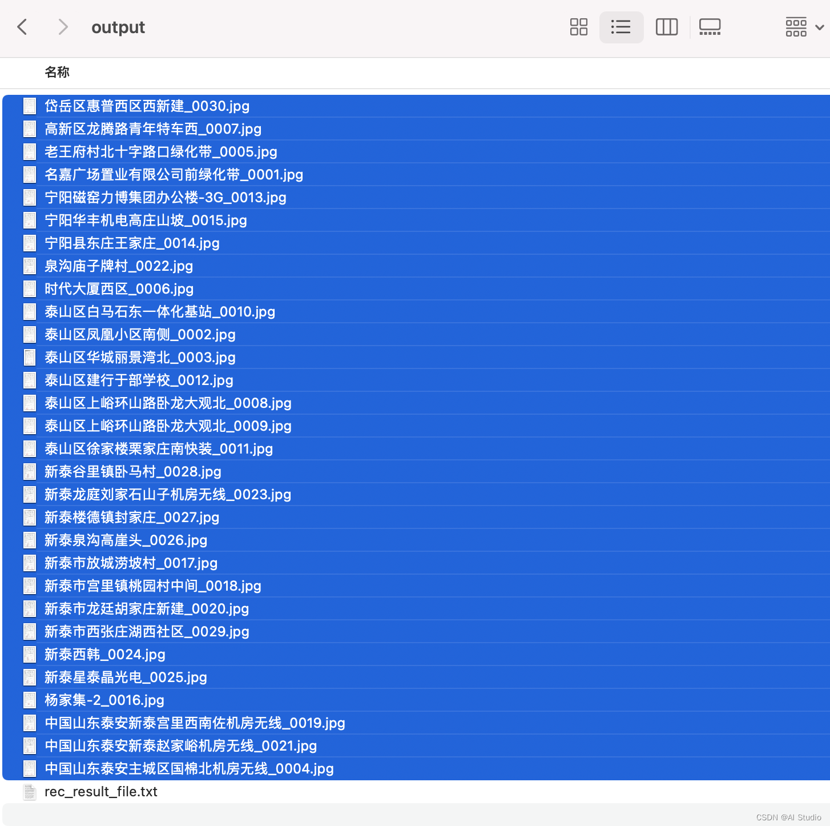Click the image icon of 新泰星泰晶光电_0025.jpg

point(30,677)
